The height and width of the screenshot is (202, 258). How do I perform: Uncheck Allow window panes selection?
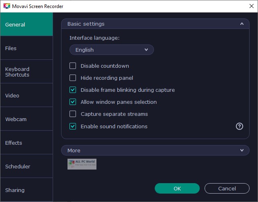(x=73, y=102)
